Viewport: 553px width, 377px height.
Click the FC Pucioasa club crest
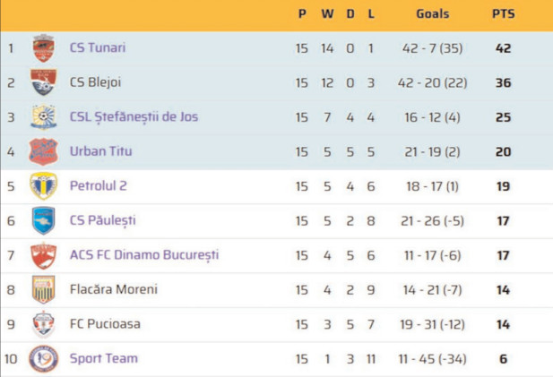(x=43, y=324)
